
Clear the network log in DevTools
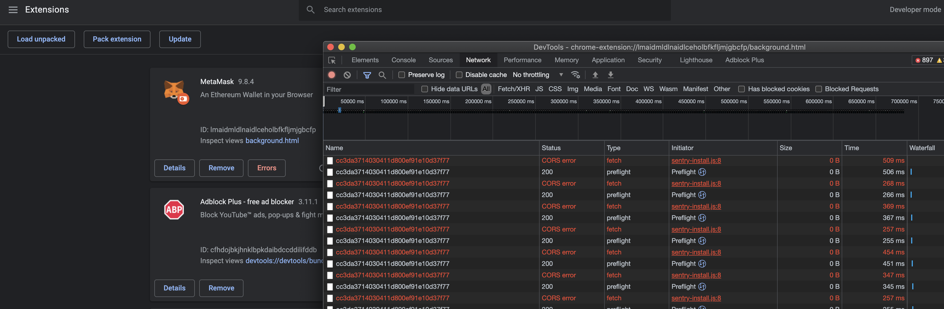tap(347, 75)
